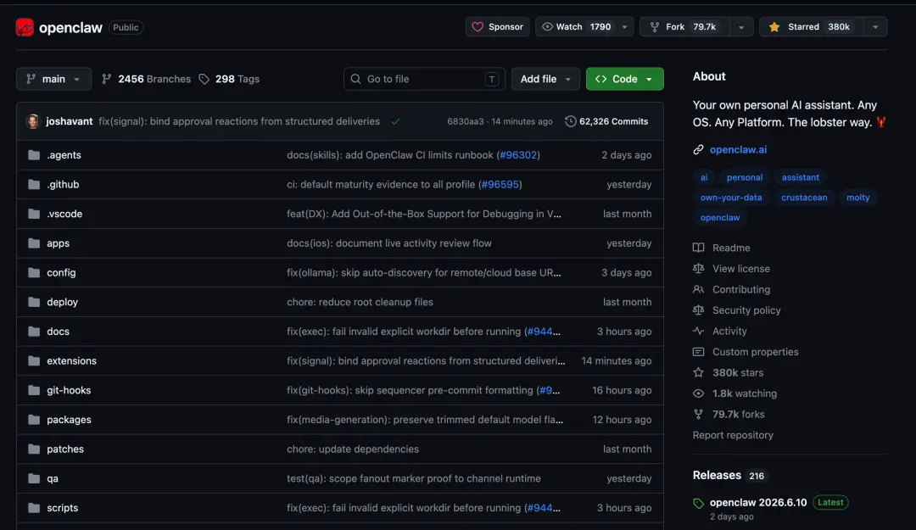Expand the Watch notifications dropdown arrow
This screenshot has width=916, height=530.
click(x=624, y=27)
